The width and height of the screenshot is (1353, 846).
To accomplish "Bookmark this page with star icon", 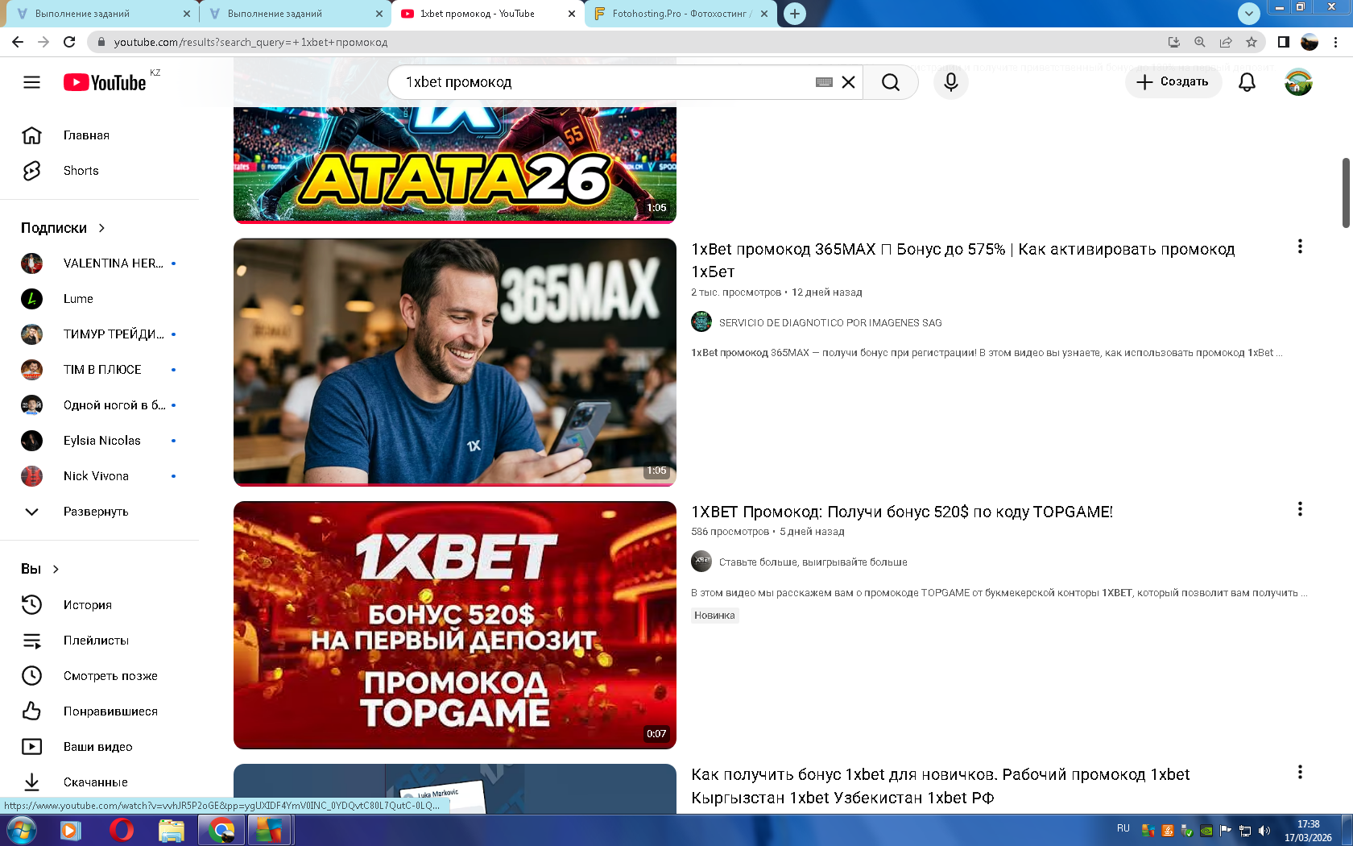I will click(1251, 42).
